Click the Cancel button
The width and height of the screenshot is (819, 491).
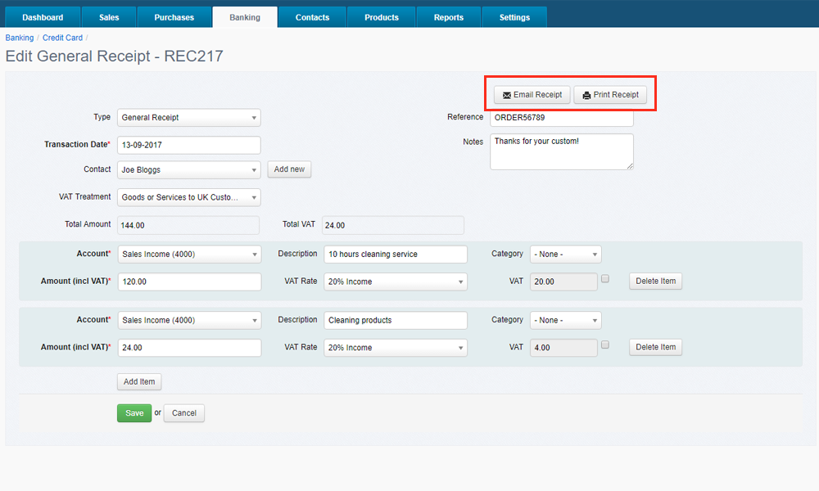(x=184, y=413)
